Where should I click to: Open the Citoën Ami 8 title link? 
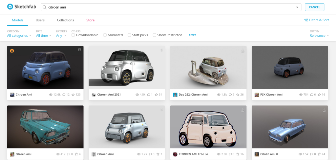269,154
